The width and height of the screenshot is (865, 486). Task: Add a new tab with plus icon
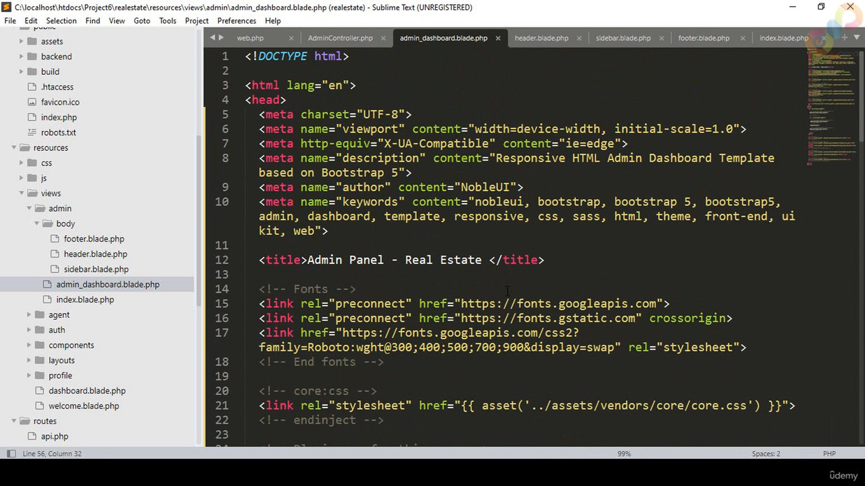pos(845,38)
